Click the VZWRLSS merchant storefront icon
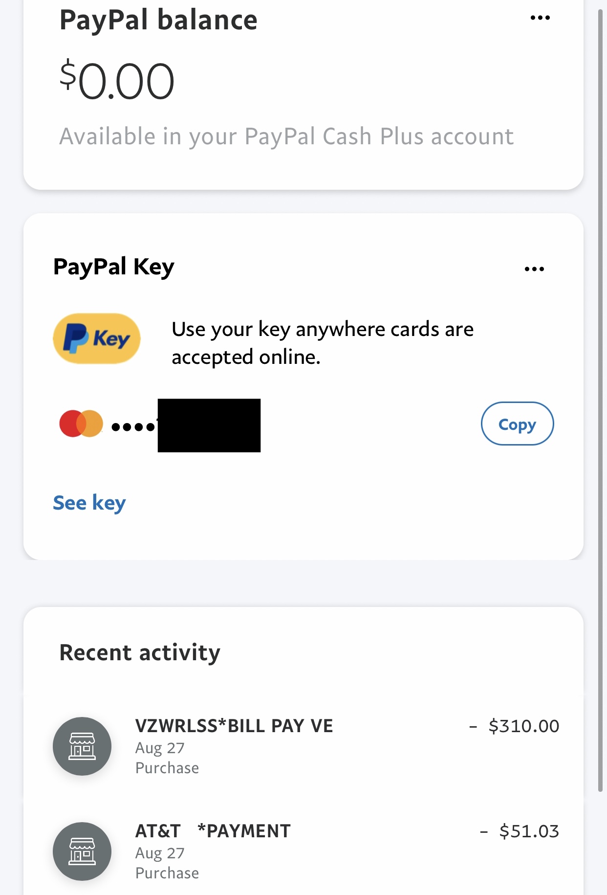 tap(82, 746)
